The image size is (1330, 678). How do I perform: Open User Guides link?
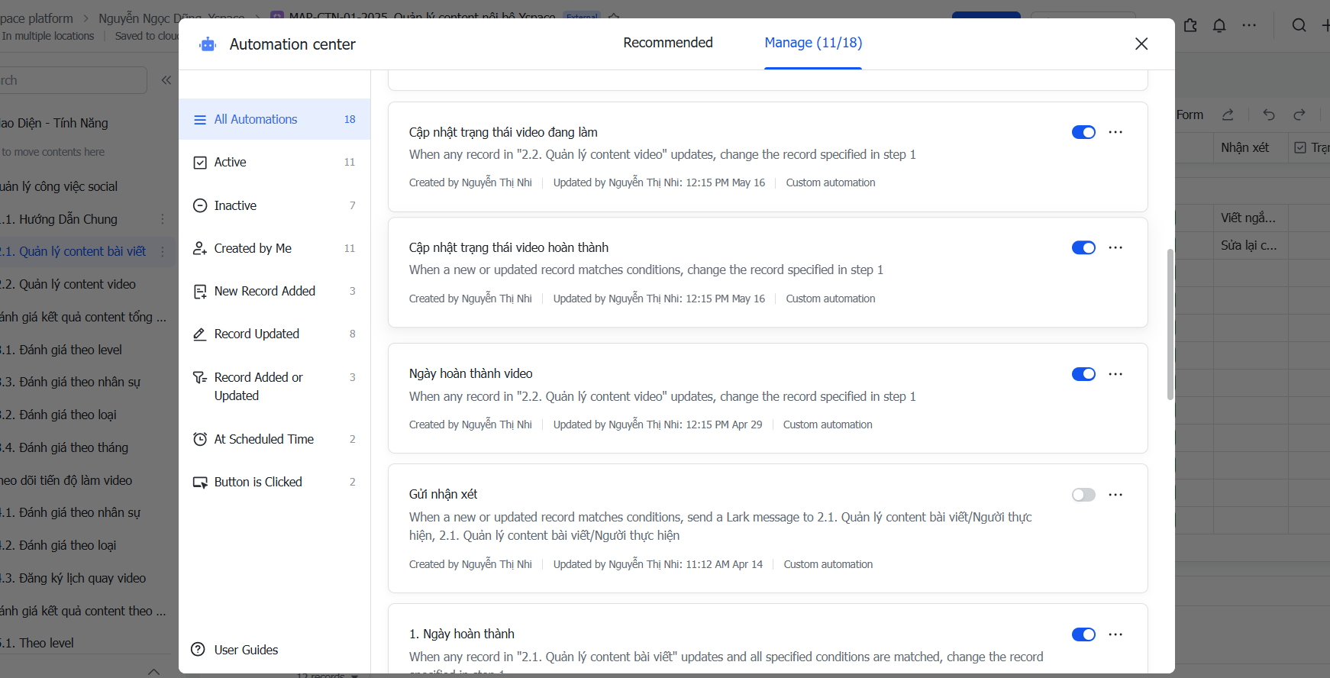click(246, 650)
